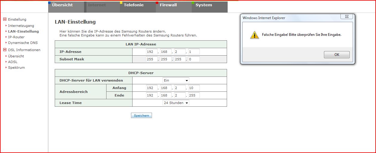
Task: Click the DHCP-Server für LAN verwenden label
Action: tap(91, 80)
